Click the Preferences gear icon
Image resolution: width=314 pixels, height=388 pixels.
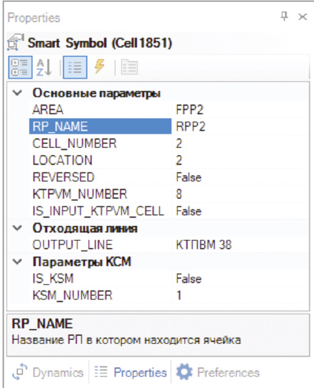184,371
